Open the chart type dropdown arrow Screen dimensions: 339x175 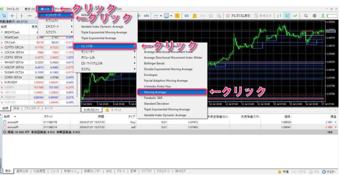pyautogui.click(x=161, y=16)
